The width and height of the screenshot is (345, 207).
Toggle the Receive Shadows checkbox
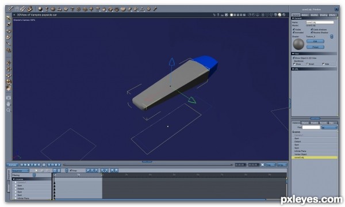[312, 32]
